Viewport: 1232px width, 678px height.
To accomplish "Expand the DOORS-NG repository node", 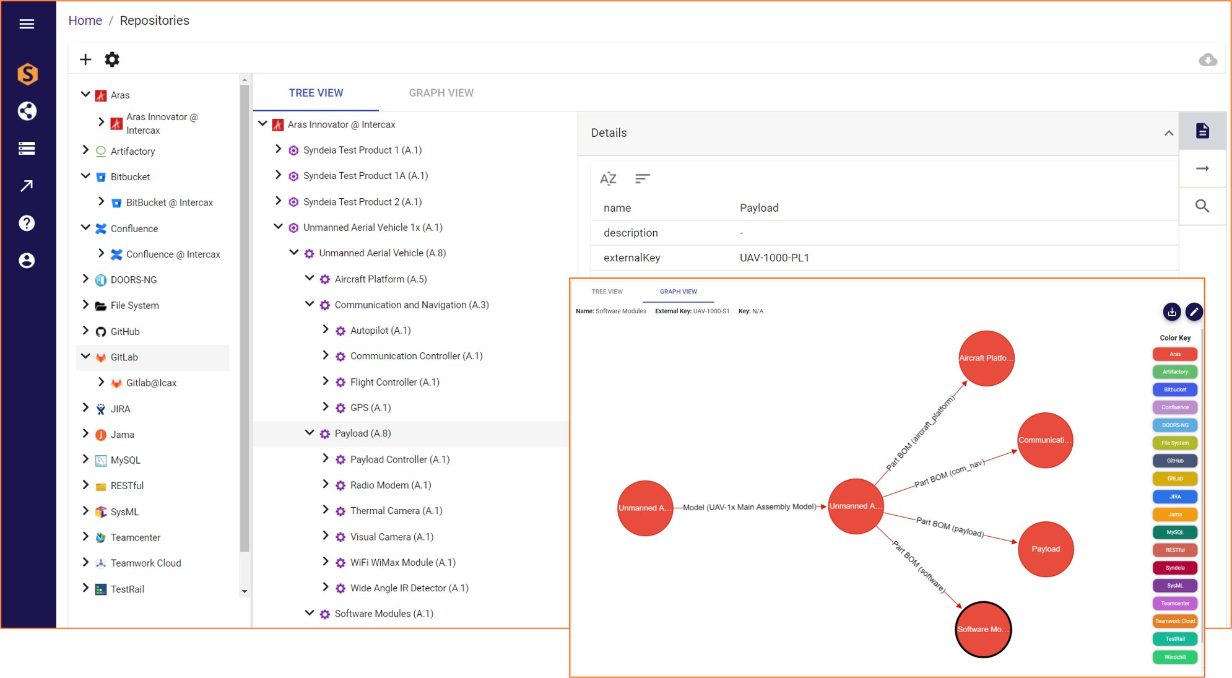I will tap(85, 279).
